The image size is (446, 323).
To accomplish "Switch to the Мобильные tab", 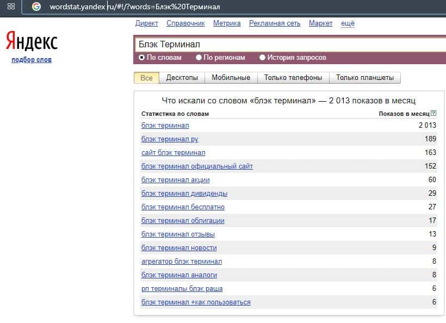I will [x=231, y=78].
